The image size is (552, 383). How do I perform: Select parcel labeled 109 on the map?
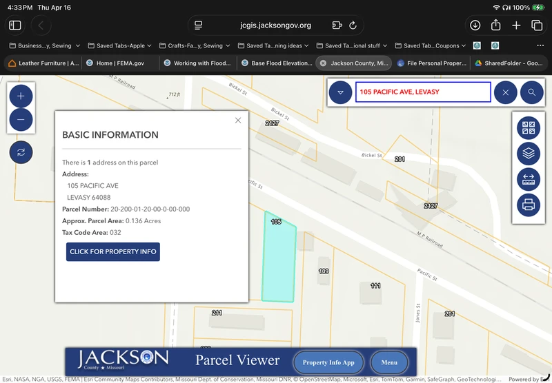[324, 271]
